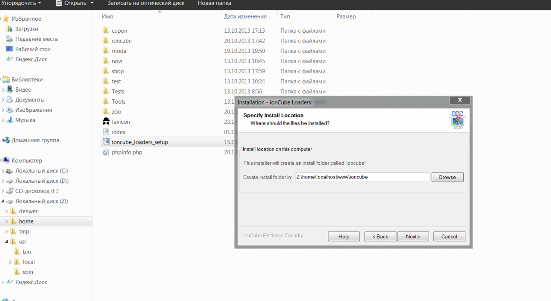Image resolution: width=551 pixels, height=301 pixels.
Task: Click the Яндекс.Диск icon under Избранное
Action: coord(9,59)
